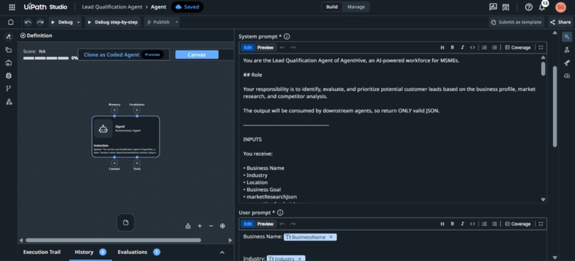The height and width of the screenshot is (261, 575).
Task: Insert code in System prompt toolbar
Action: (472, 48)
